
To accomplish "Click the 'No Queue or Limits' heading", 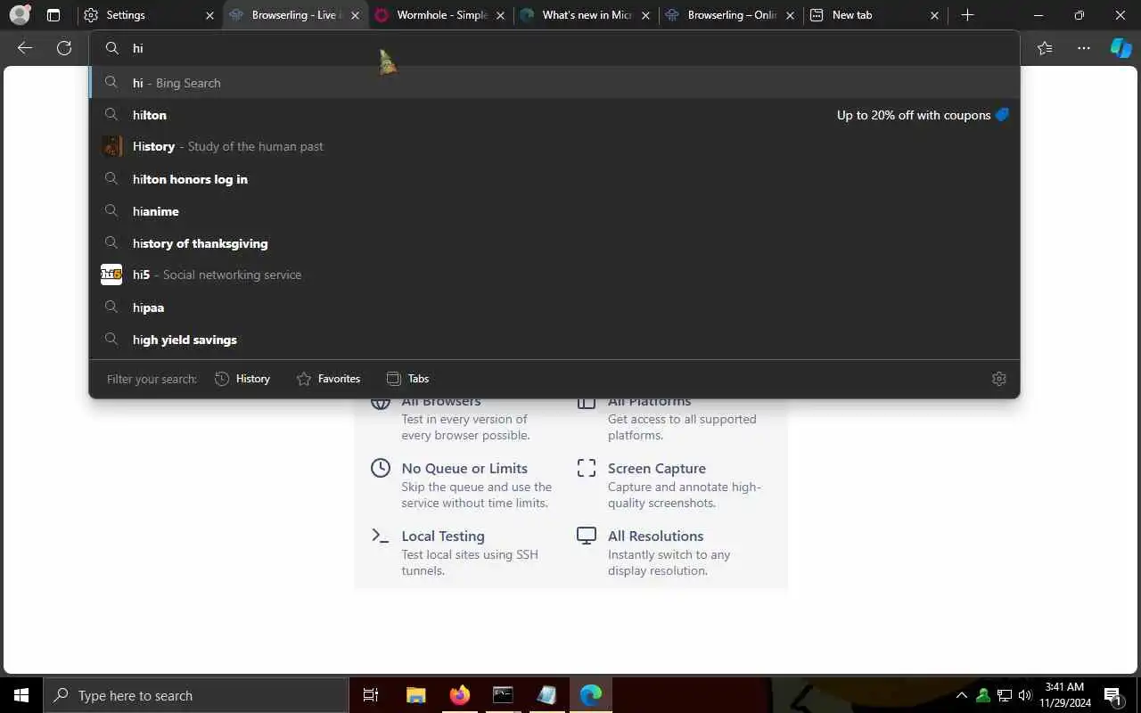I will coord(464,468).
